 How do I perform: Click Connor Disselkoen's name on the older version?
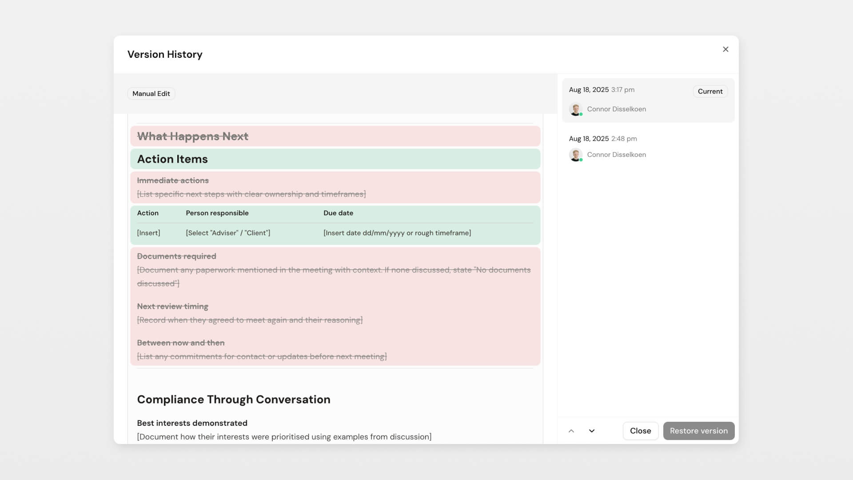tap(617, 155)
